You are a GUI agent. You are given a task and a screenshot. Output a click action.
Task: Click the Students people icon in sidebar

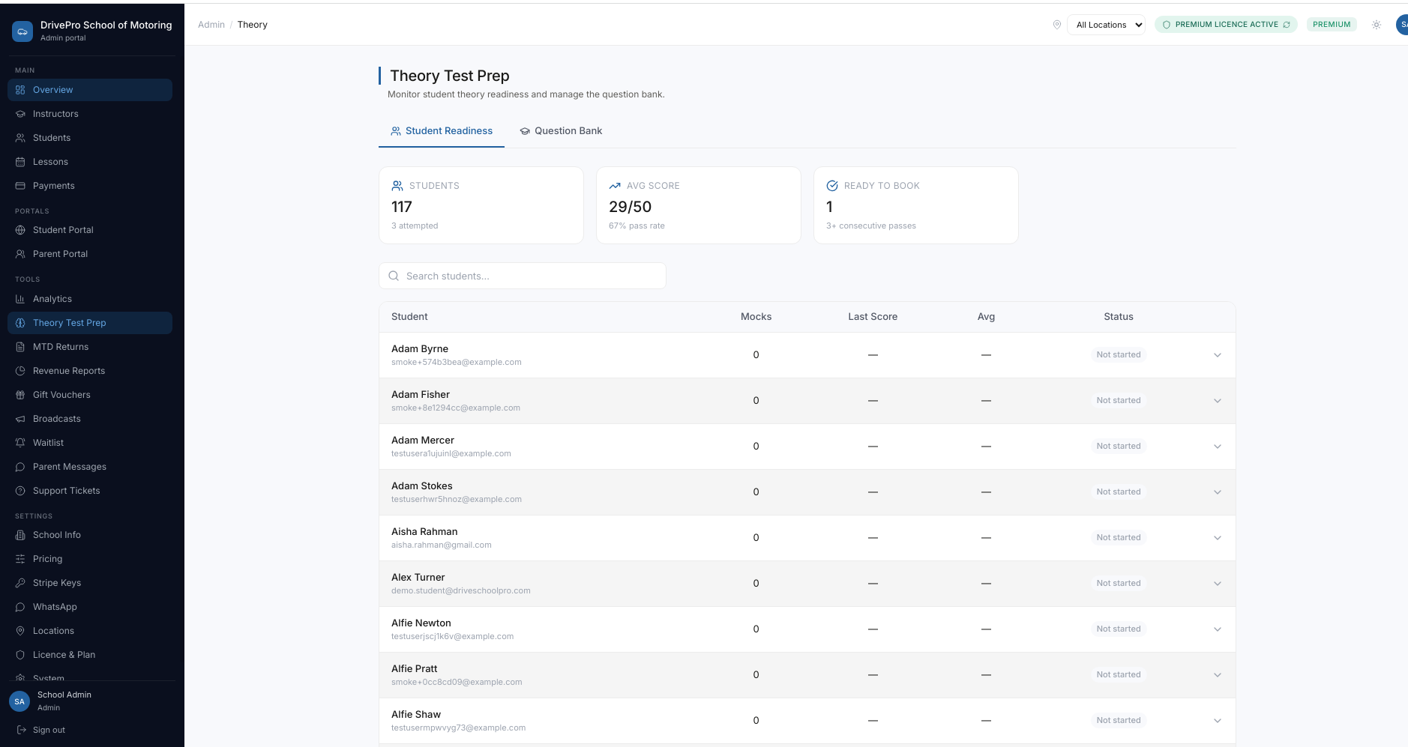(x=20, y=138)
